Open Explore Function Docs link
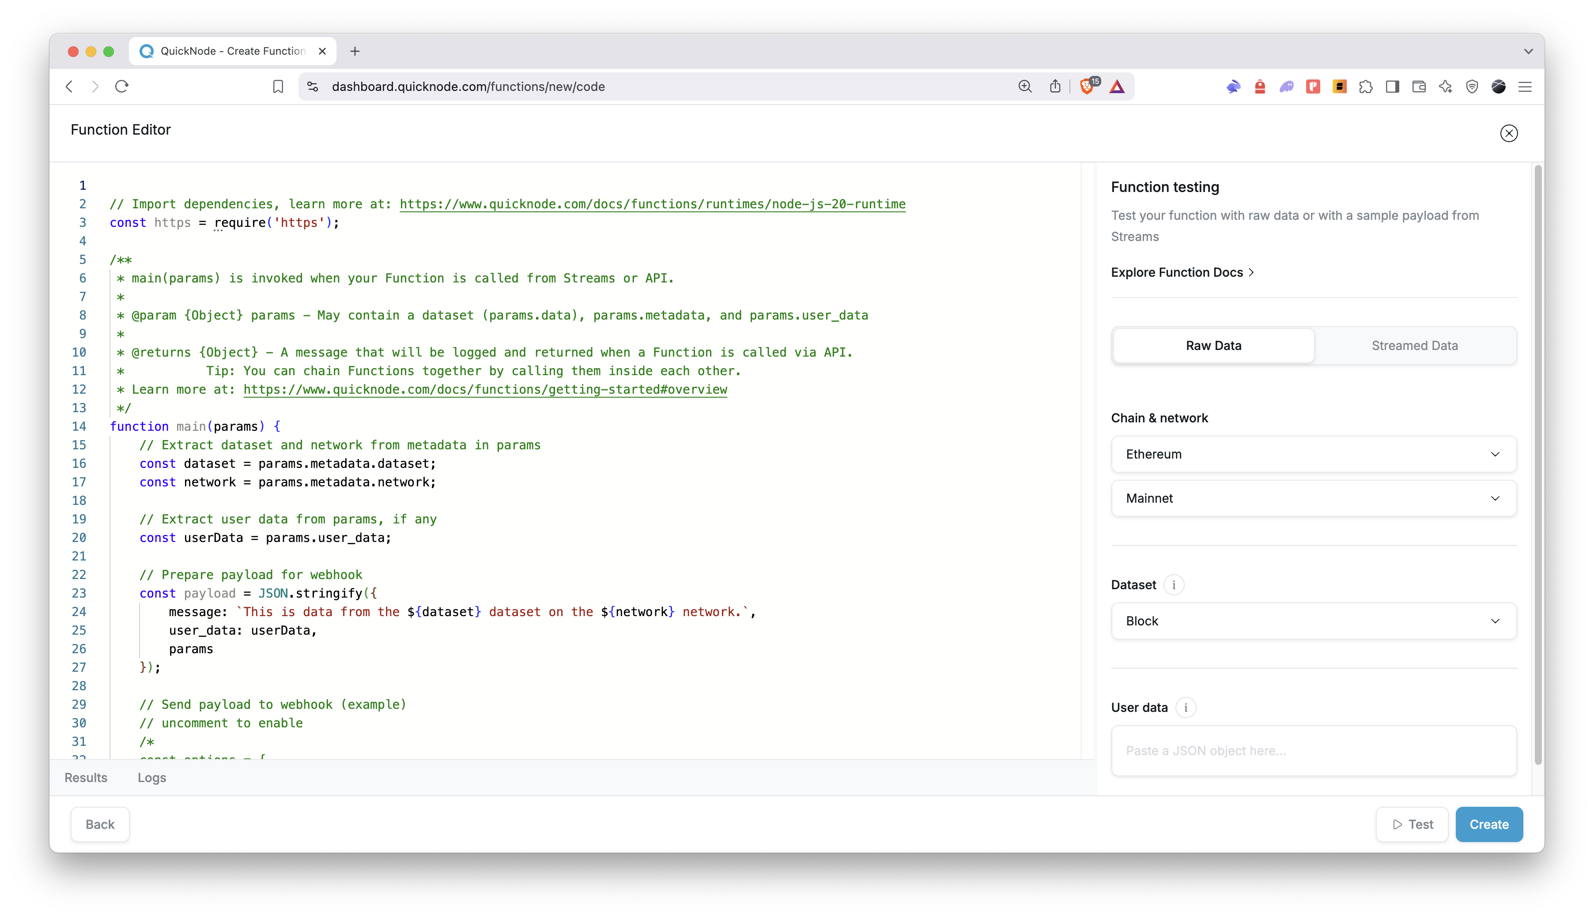The image size is (1594, 918). [x=1182, y=272]
